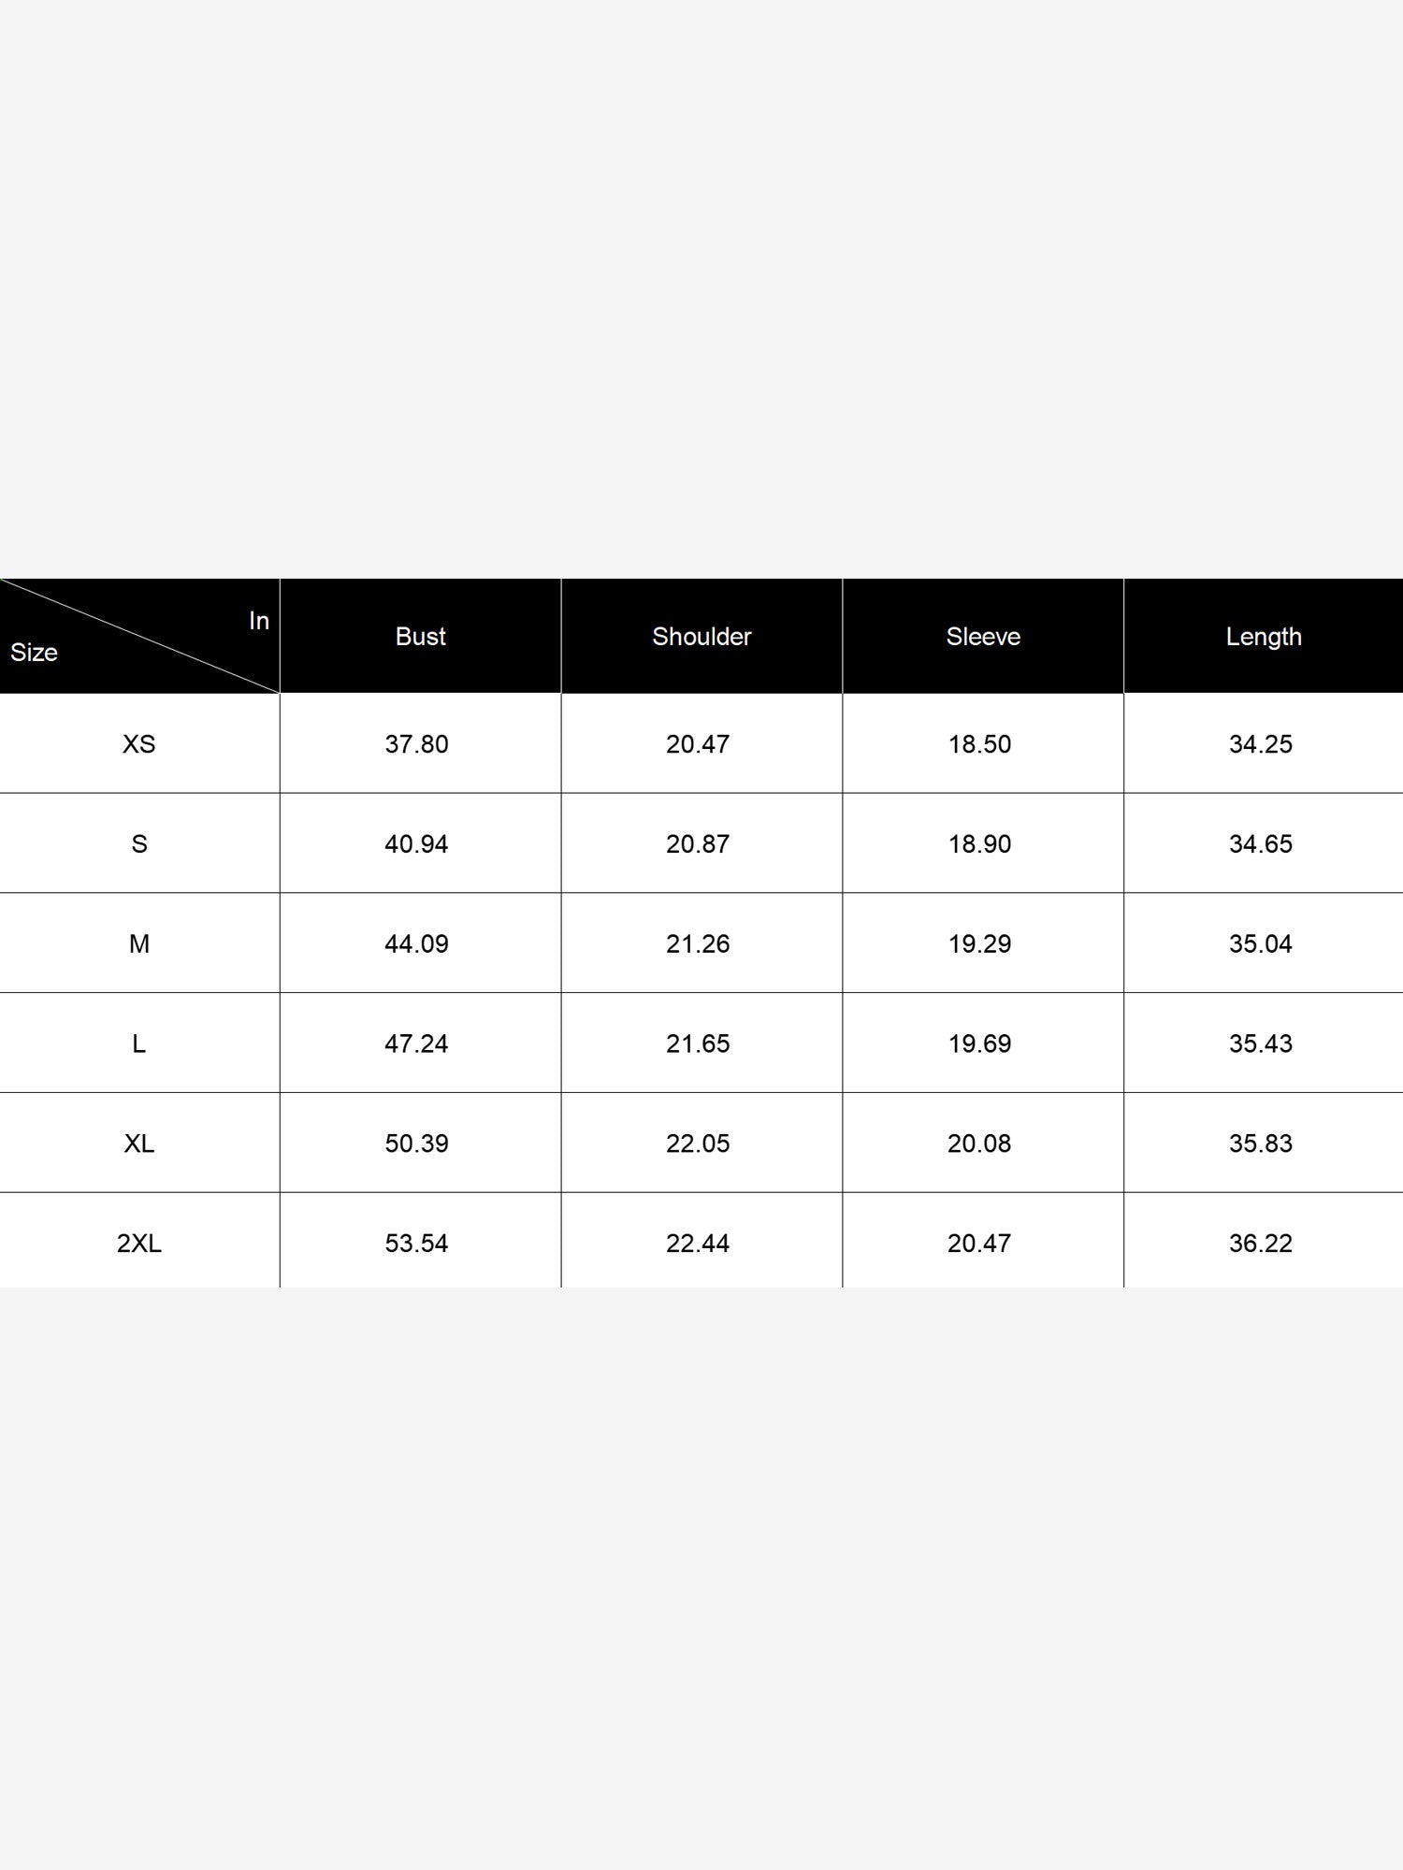Click the 20.87 shoulder value for S
Viewport: 1403px width, 1870px height.
coord(698,844)
